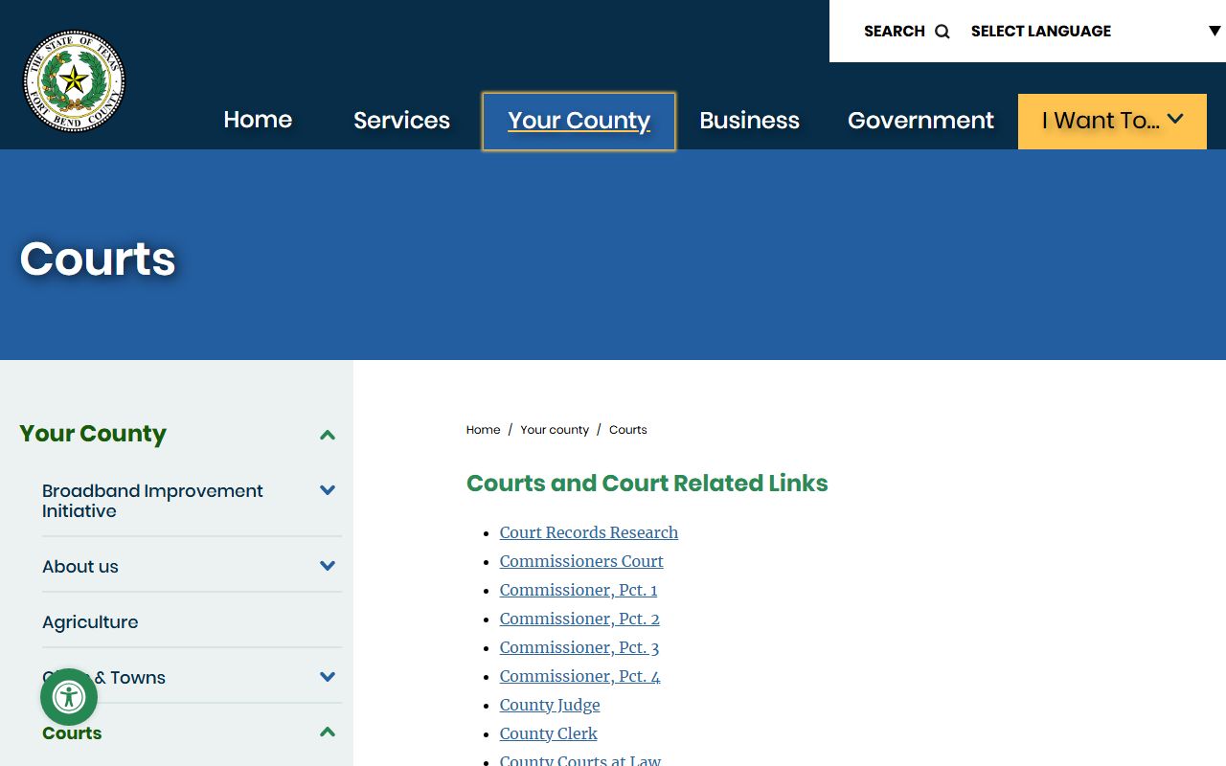Viewport: 1226px width, 766px height.
Task: Select About us sidebar item
Action: [x=80, y=567]
